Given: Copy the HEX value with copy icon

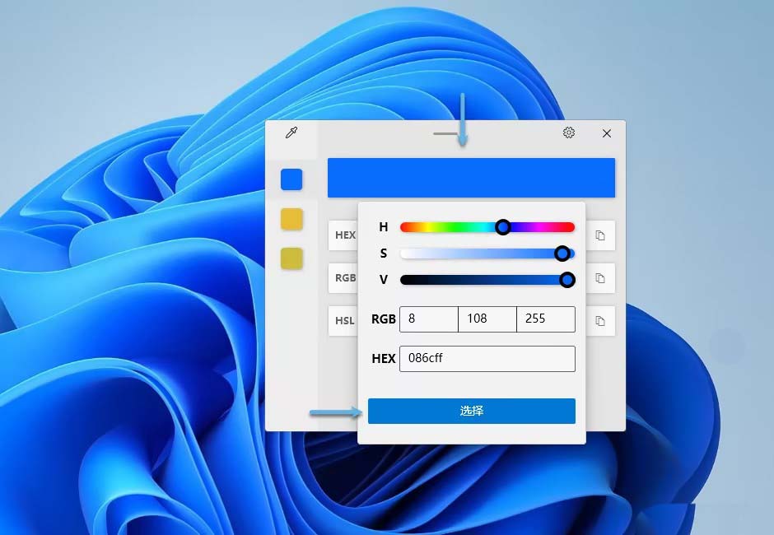Looking at the screenshot, I should 600,235.
